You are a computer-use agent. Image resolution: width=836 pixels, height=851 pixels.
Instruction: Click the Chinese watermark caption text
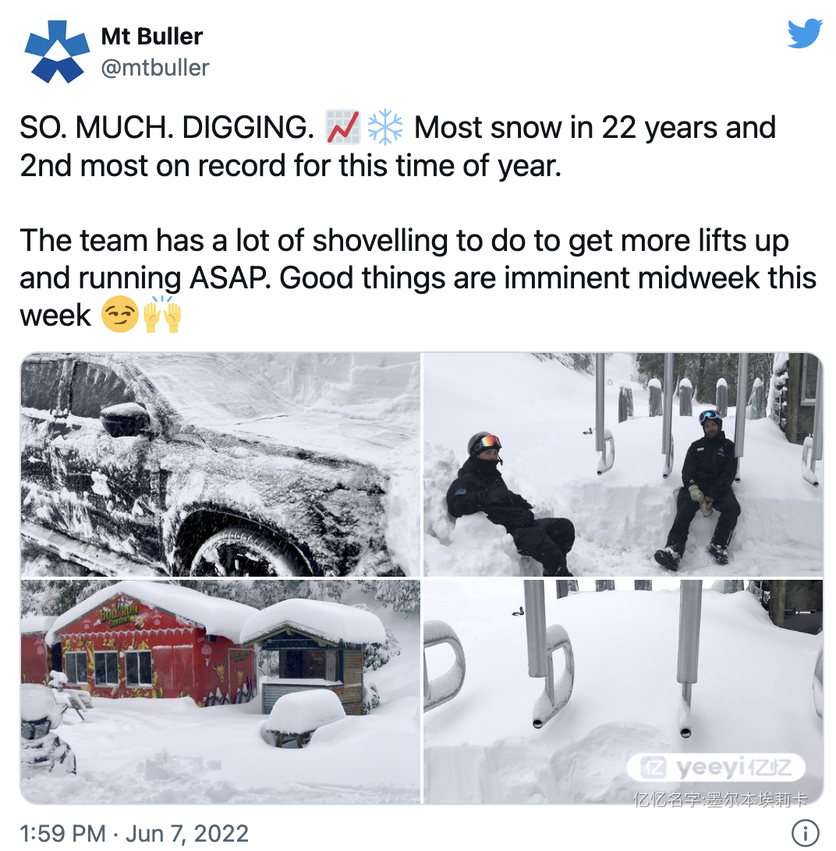tap(720, 799)
